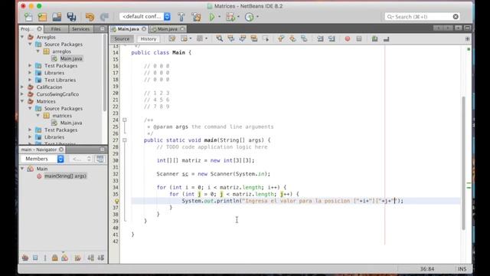Switch to the Services tab
This screenshot has width=490, height=276.
[80, 29]
